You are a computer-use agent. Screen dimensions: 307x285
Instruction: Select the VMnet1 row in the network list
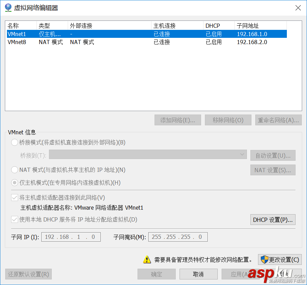click(147, 34)
